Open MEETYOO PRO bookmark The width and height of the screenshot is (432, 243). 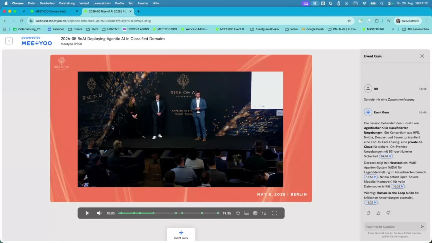point(165,29)
